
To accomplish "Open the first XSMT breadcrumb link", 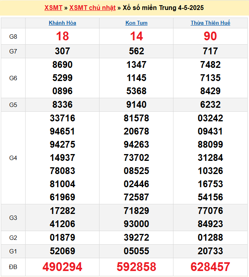I will click(x=53, y=8).
